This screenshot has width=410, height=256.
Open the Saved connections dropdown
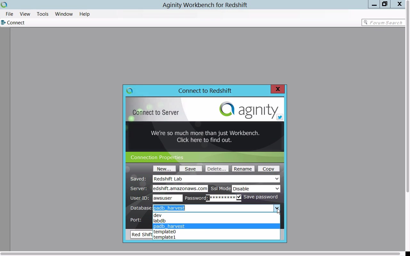277,179
